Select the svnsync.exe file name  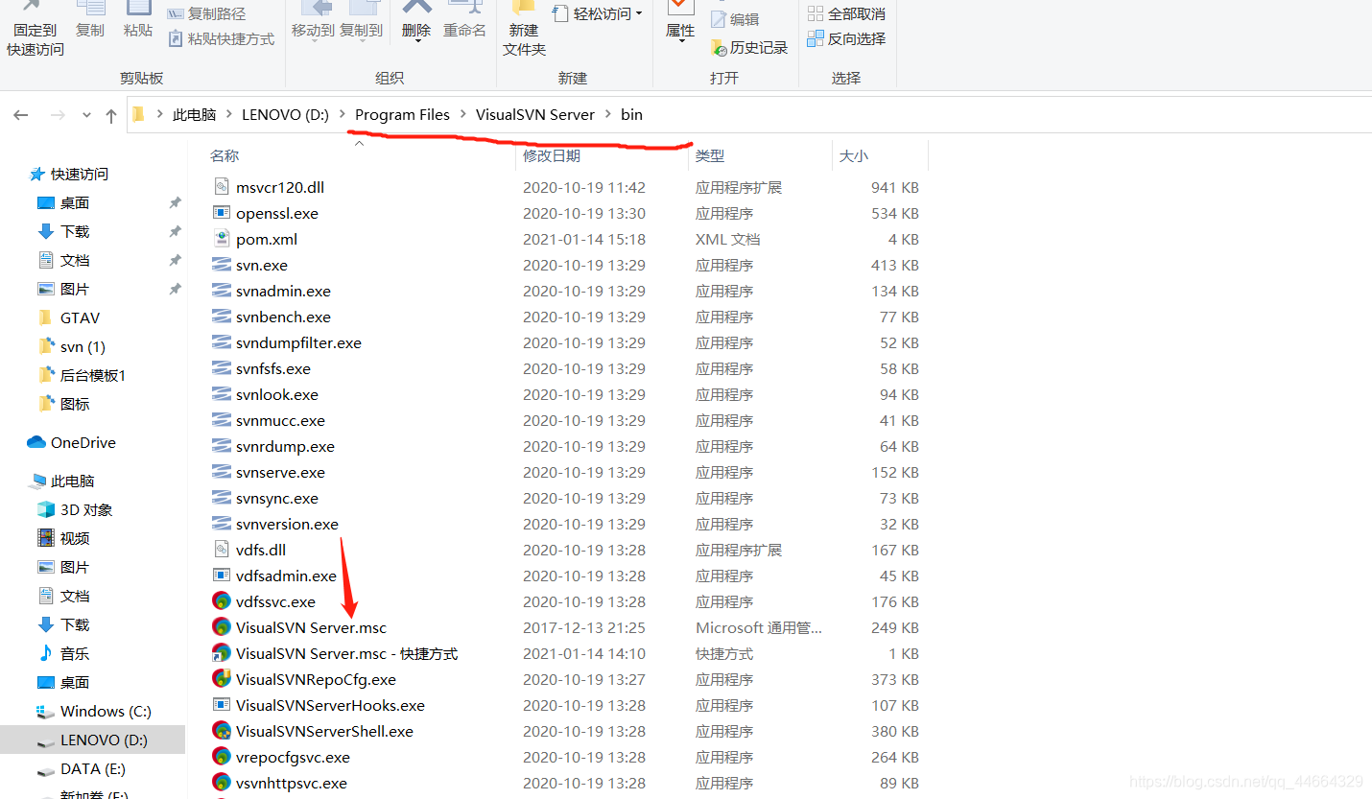click(277, 498)
